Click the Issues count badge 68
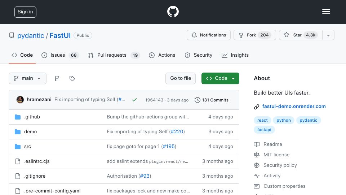The image size is (346, 195). click(74, 55)
